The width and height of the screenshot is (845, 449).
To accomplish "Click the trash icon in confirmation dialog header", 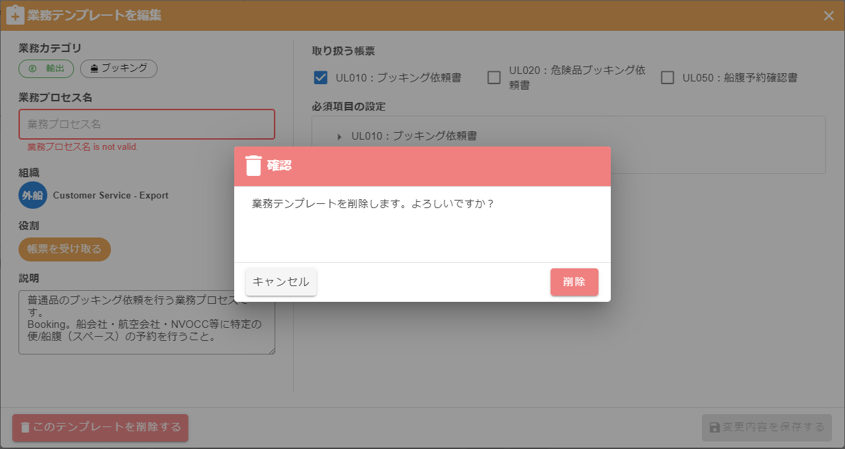I will (x=253, y=166).
